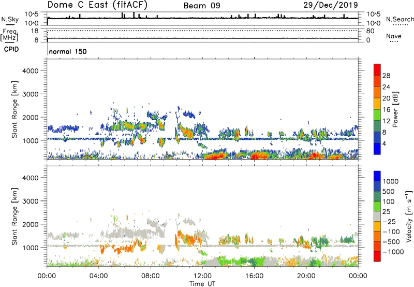The height and width of the screenshot is (287, 414).
Task: Click the "normal 150" CPID text
Action: 68,51
